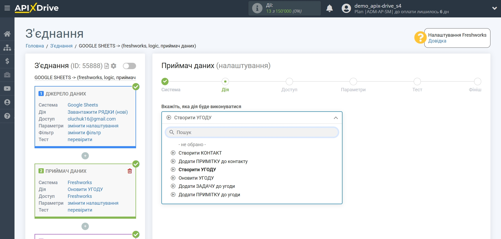501x239 pixels.
Task: Open the 'Довідка' help link
Action: [437, 41]
